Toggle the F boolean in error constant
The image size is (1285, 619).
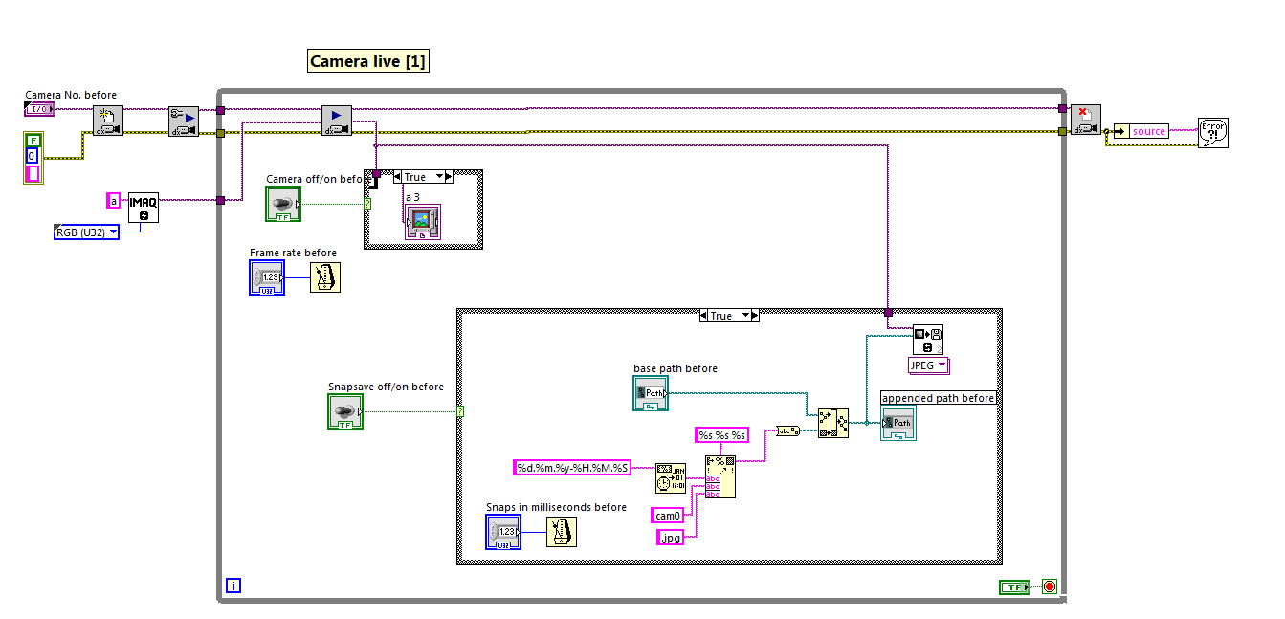33,140
